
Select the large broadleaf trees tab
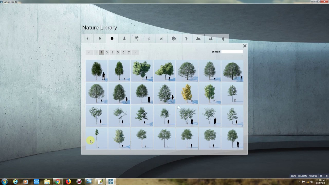pyautogui.click(x=112, y=39)
